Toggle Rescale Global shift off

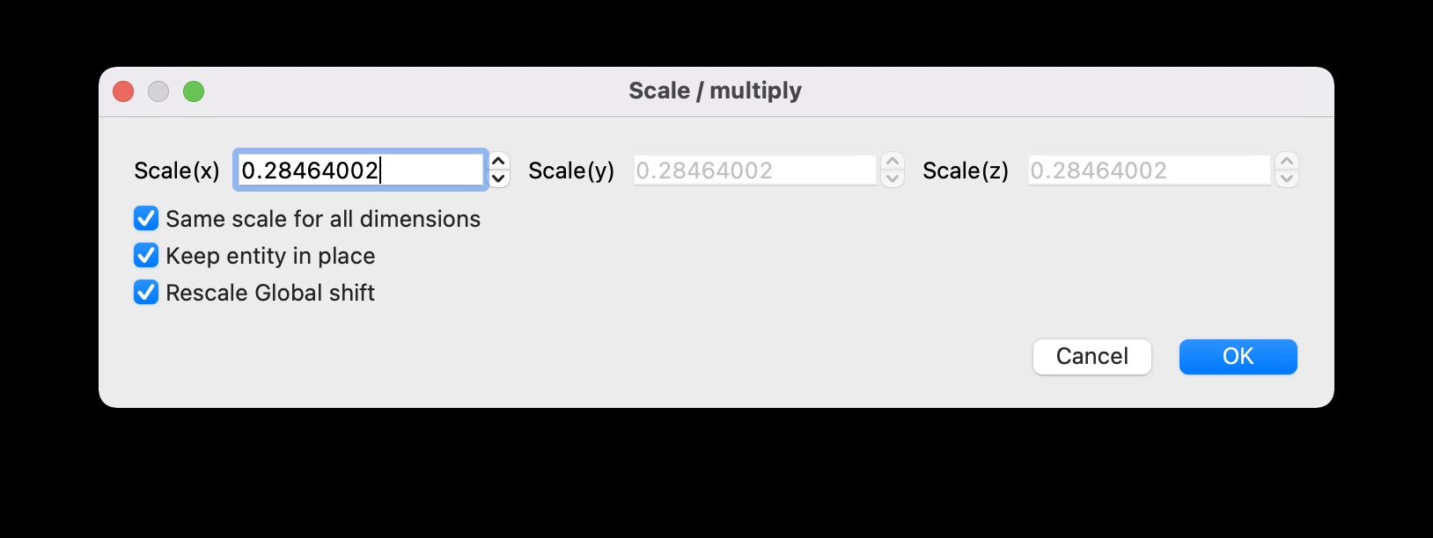(x=146, y=292)
